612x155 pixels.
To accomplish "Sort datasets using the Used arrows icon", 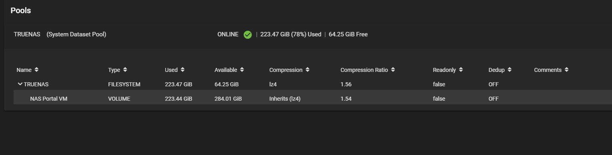I will pos(182,70).
